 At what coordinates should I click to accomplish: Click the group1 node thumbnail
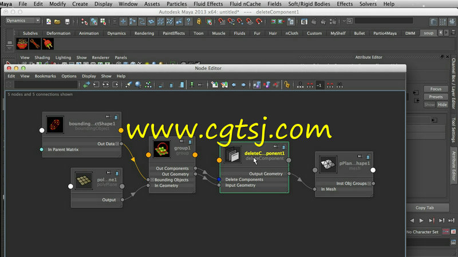coord(161,149)
